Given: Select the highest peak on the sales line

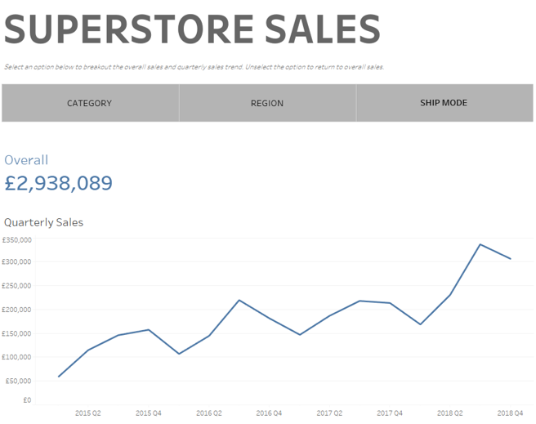Looking at the screenshot, I should click(x=480, y=244).
